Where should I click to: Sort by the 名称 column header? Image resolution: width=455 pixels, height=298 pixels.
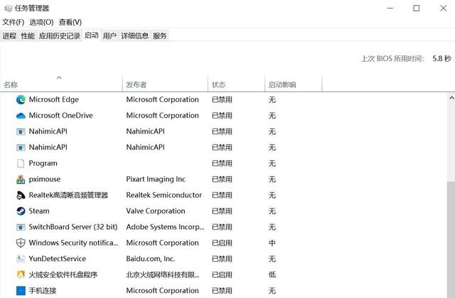point(61,84)
